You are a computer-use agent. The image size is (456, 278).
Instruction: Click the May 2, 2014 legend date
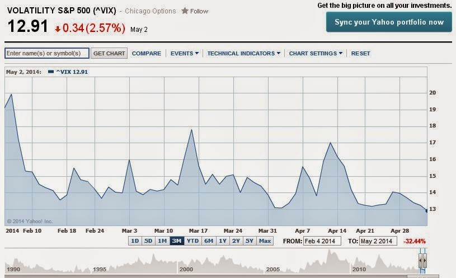(23, 72)
